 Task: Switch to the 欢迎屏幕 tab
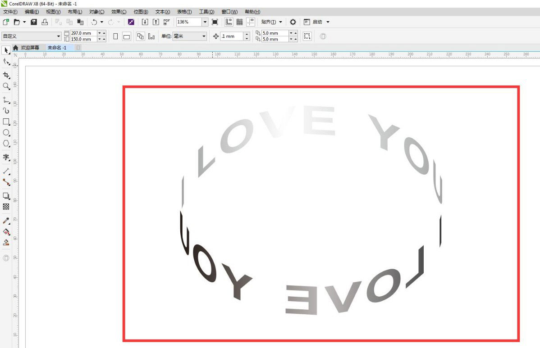30,48
